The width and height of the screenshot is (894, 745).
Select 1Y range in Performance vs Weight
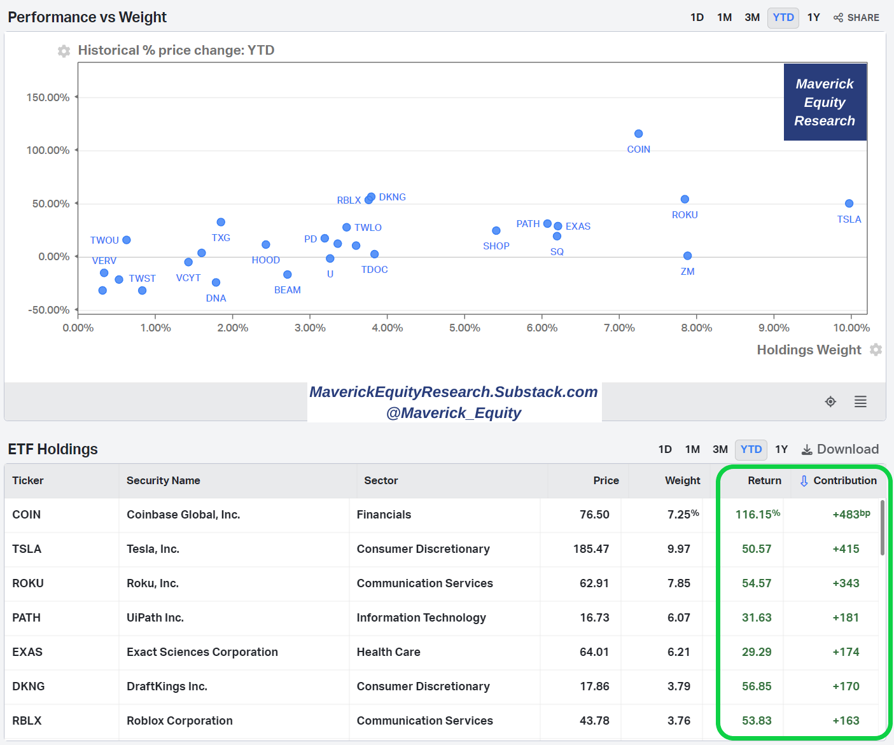coord(813,18)
